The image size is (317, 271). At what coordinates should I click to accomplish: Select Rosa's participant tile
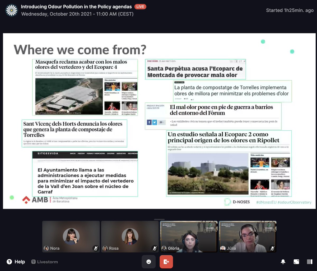tap(130, 237)
